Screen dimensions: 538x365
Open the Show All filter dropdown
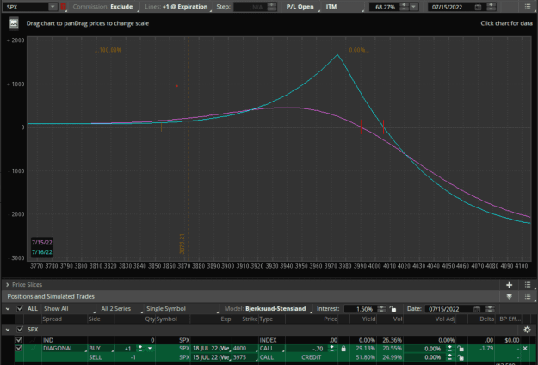tap(69, 309)
